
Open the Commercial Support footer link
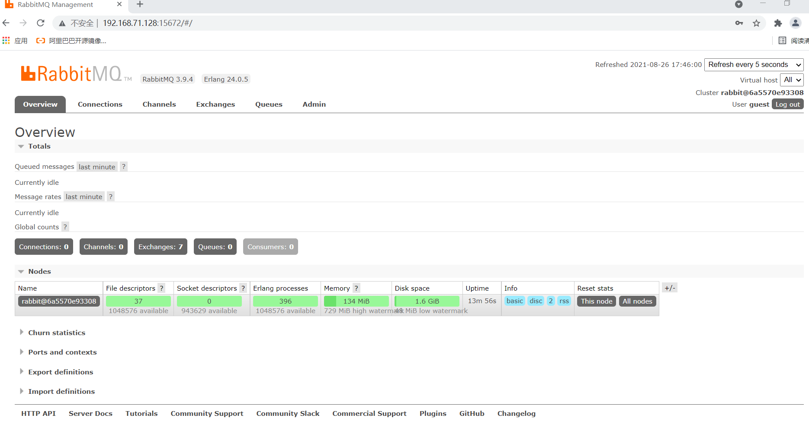click(x=369, y=414)
